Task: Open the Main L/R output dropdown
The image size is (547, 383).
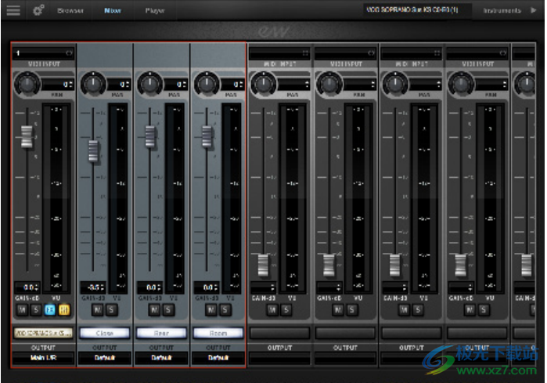Action: 44,357
